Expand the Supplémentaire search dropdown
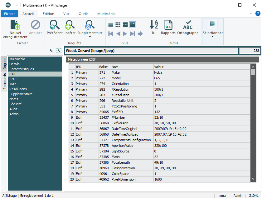 (x=90, y=37)
